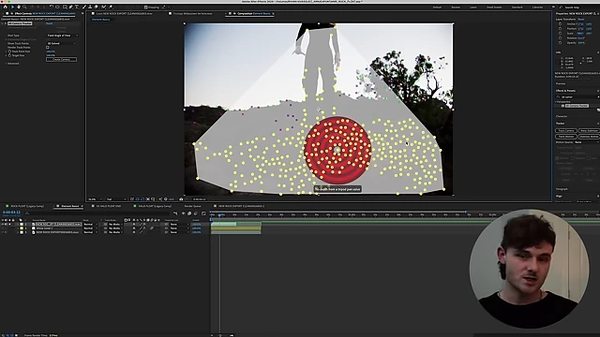Click Track Camera button in Tracker panel
Image resolution: width=600 pixels, height=337 pixels.
tap(566, 131)
